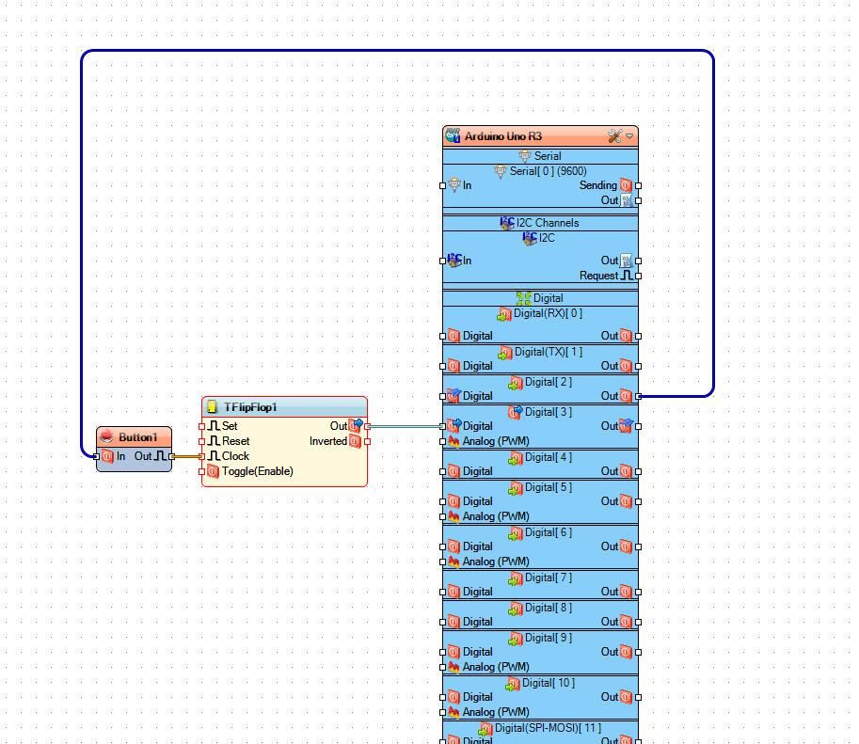Select the Digital[8] channel label
The image size is (859, 744).
[549, 608]
